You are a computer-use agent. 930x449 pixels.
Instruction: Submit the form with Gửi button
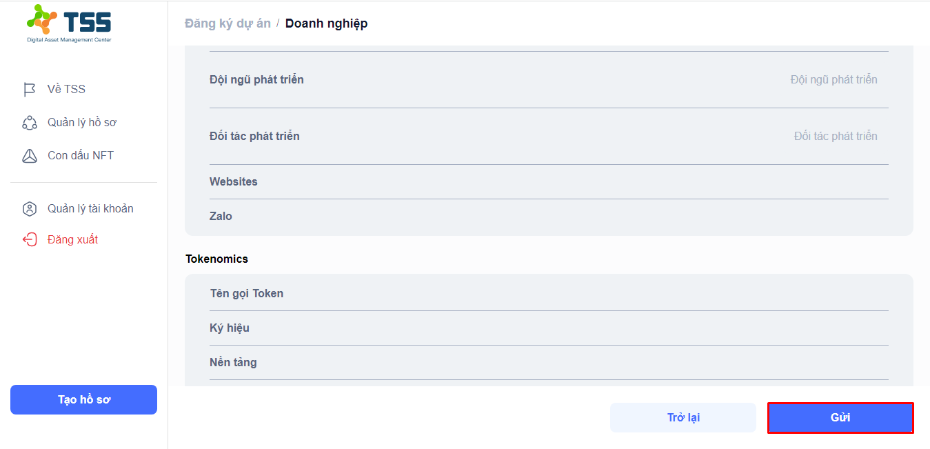840,418
